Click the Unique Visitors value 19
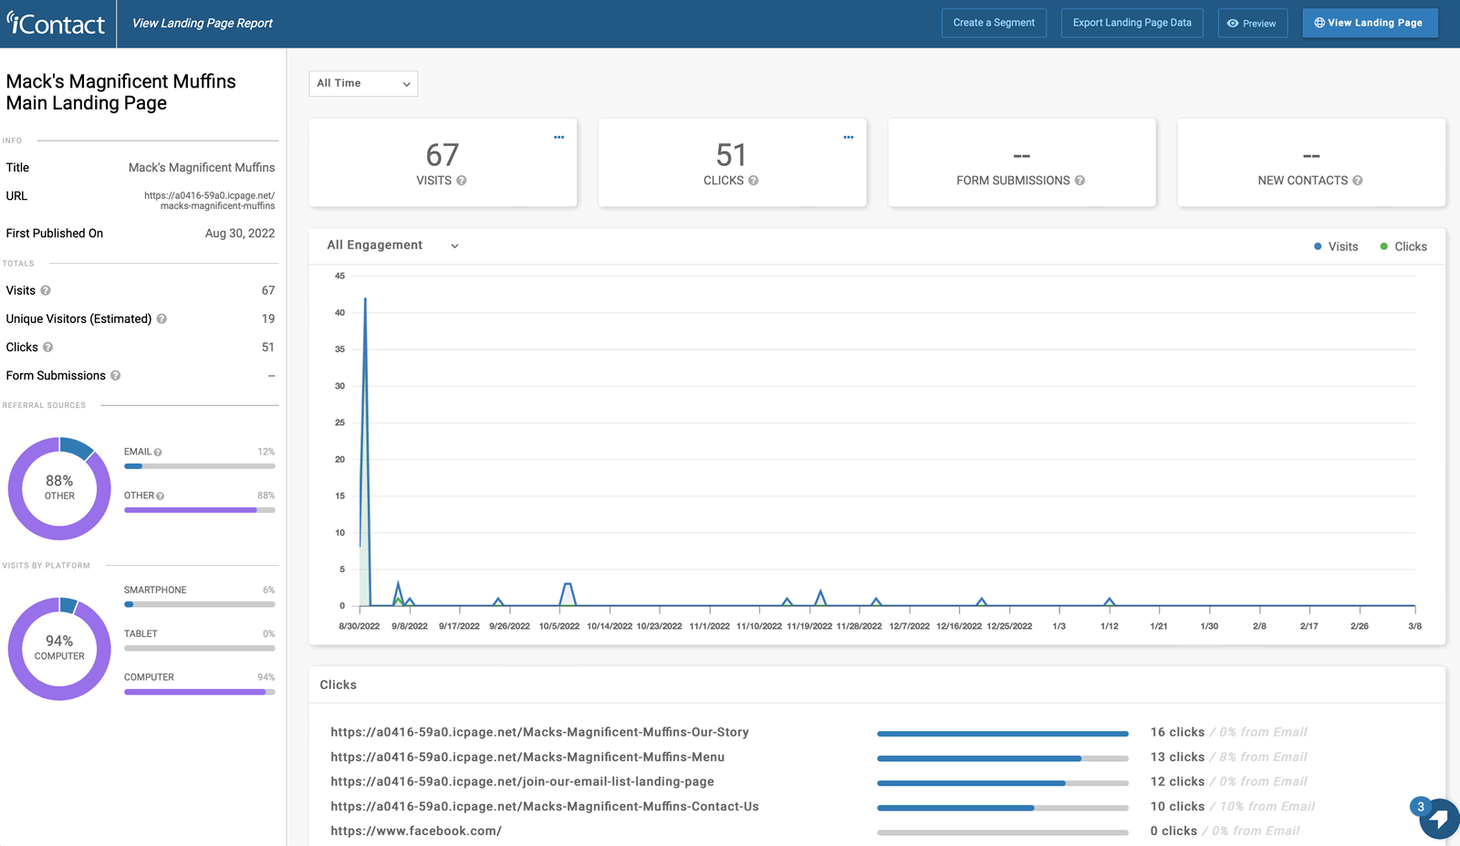1460x846 pixels. (268, 319)
